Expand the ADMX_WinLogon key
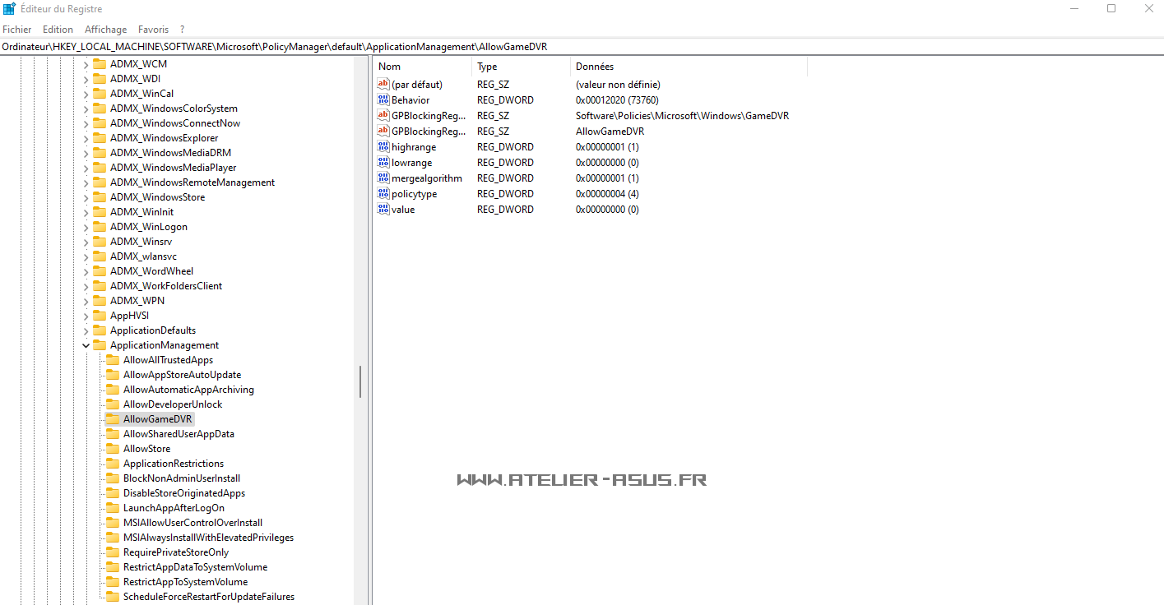Screen dimensions: 1164x605 coord(86,227)
